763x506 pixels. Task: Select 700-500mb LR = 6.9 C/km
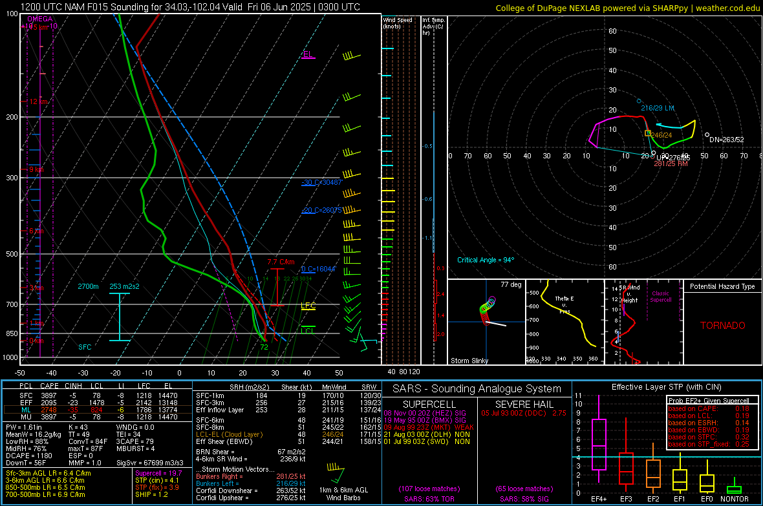[45, 495]
